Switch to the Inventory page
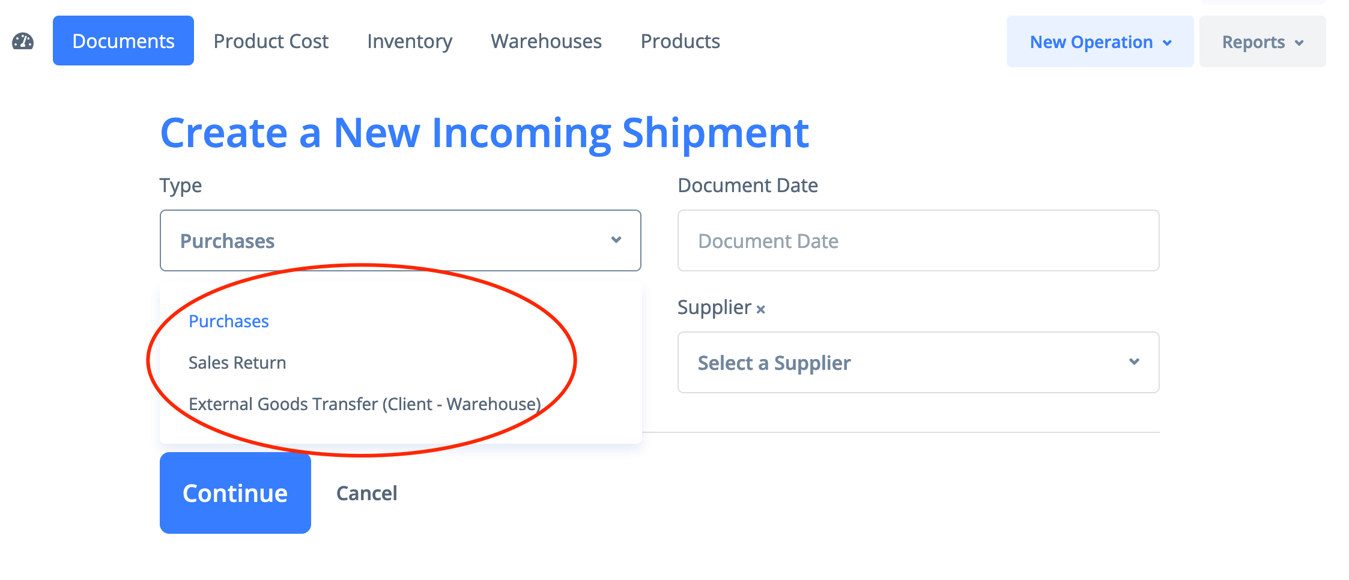The height and width of the screenshot is (580, 1349). point(410,41)
